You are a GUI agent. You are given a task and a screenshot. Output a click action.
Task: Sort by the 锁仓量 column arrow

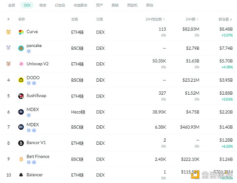231,19
